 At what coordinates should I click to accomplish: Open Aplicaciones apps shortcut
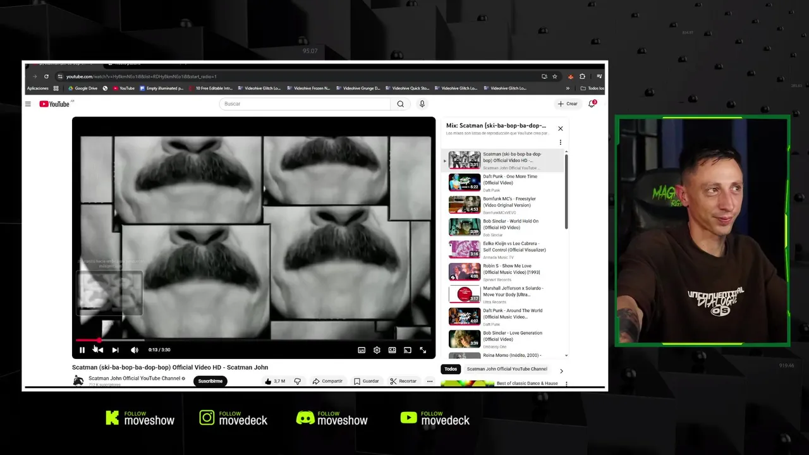point(38,88)
